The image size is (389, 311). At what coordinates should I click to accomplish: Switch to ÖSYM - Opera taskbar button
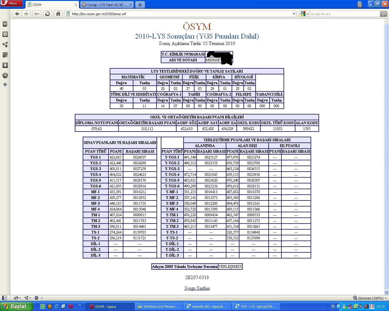[111, 306]
